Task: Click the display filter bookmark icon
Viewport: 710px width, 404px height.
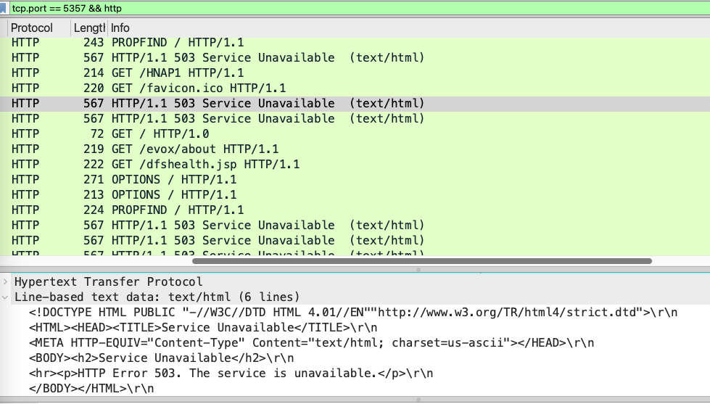Action: [3, 8]
